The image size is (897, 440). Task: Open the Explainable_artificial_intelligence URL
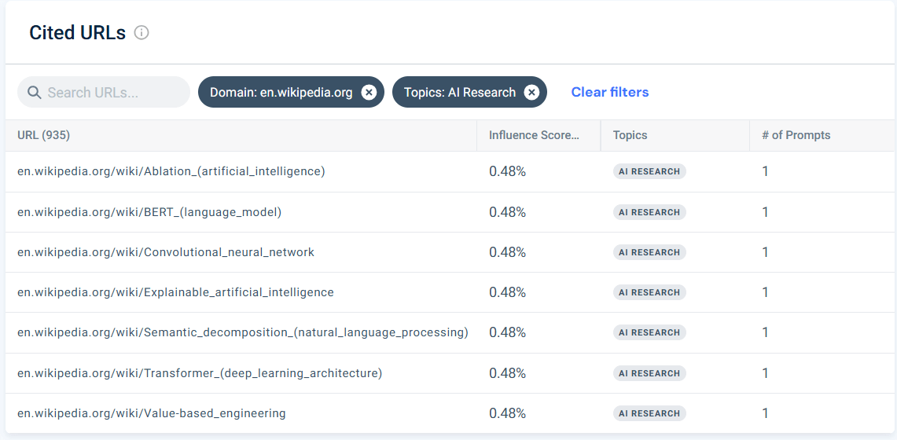(x=175, y=292)
